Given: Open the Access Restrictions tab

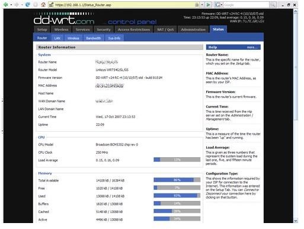Looking at the screenshot, I should pyautogui.click(x=134, y=30).
